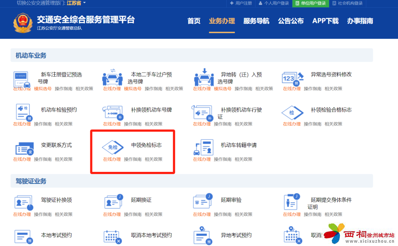Screen dimensions: 398x246
Task: Click the 申领免检标志 title text
Action: (x=146, y=145)
